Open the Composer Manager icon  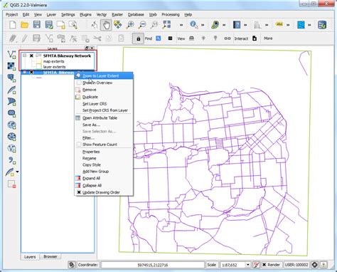click(73, 25)
